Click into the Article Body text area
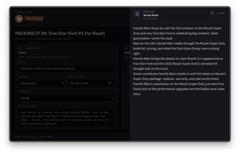 [x=66, y=118]
